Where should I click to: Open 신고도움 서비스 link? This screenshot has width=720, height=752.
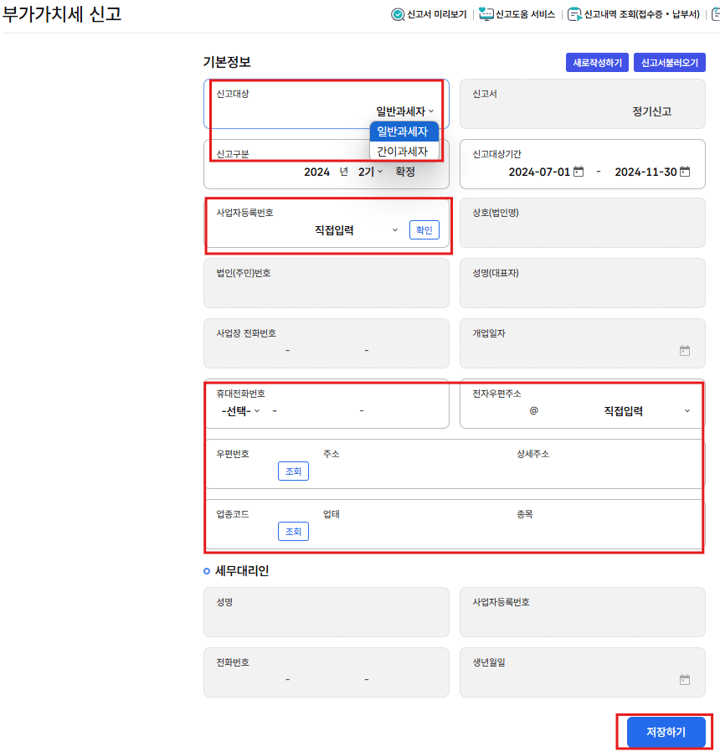pyautogui.click(x=525, y=14)
